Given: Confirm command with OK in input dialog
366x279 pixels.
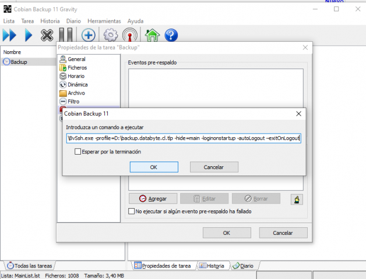Looking at the screenshot, I should tap(154, 167).
